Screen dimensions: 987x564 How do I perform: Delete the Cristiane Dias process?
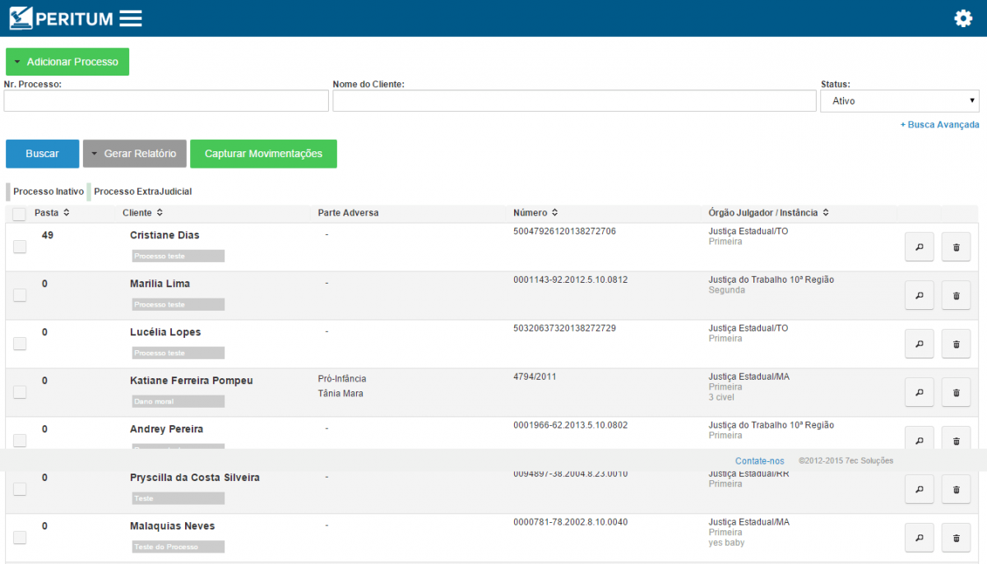coord(956,247)
